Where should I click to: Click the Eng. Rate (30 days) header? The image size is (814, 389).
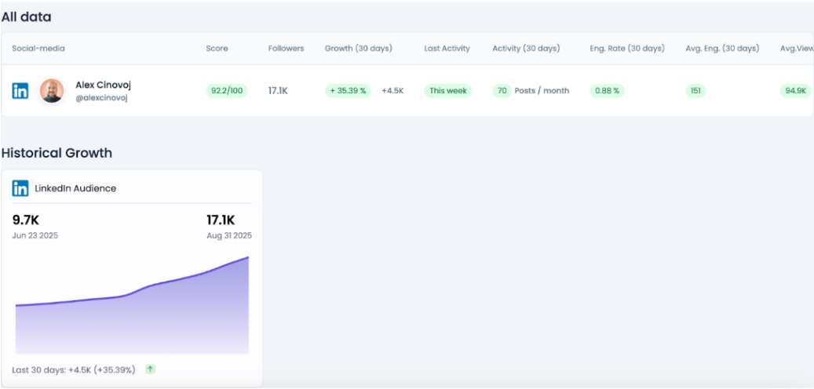pyautogui.click(x=627, y=49)
